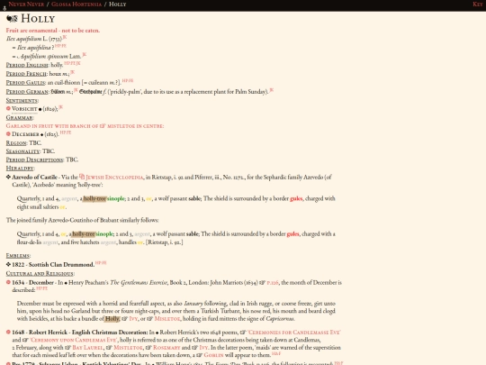Click the diamond bullet before Azevedo of Castile
486x365 pixels.
click(x=8, y=177)
